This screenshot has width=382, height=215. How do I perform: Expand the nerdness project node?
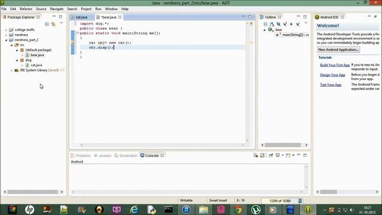(6, 35)
